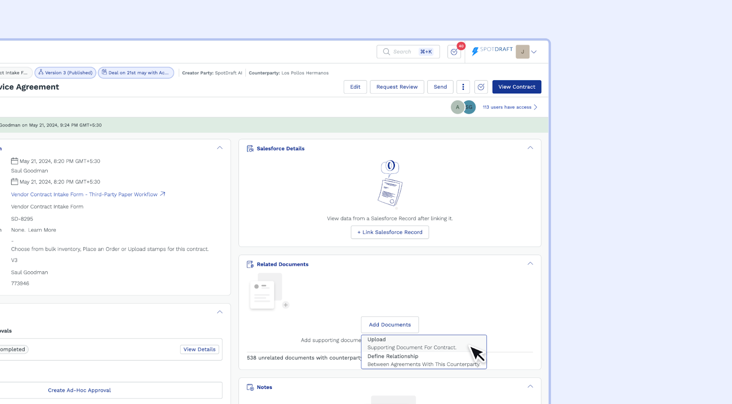The image size is (732, 404).
Task: Collapse the Related Documents section
Action: click(x=530, y=264)
